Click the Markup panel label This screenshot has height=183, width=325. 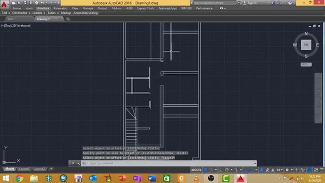(66, 13)
